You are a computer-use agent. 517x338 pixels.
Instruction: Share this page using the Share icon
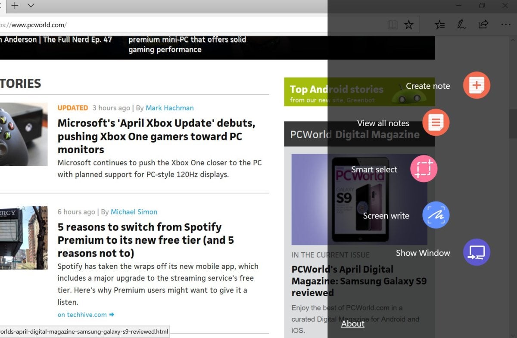pos(483,25)
